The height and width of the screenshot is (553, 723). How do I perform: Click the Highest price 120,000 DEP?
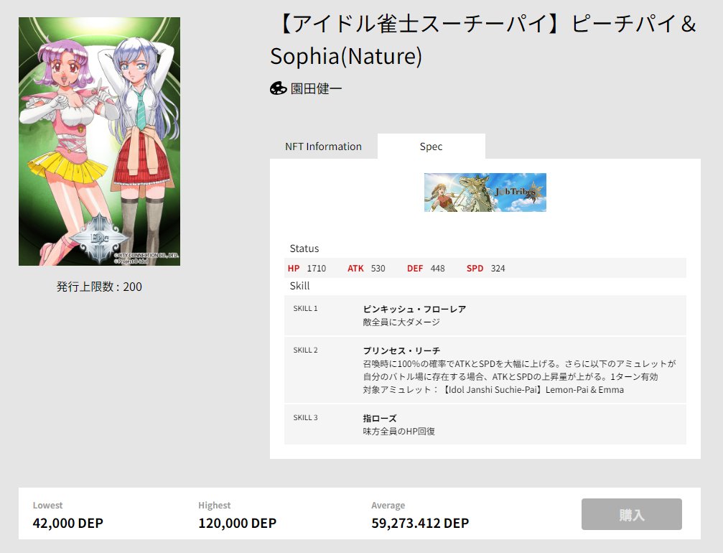238,523
